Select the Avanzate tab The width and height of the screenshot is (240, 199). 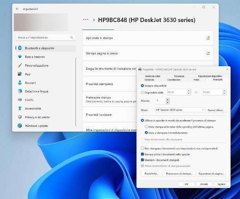click(218, 80)
